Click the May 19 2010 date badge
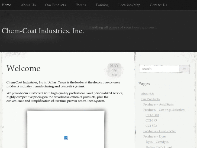 pyautogui.click(x=114, y=70)
